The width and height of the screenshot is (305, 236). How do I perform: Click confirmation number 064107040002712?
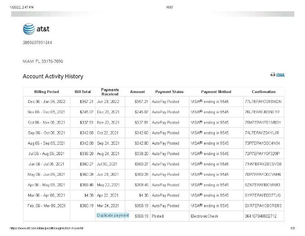[x=261, y=216]
